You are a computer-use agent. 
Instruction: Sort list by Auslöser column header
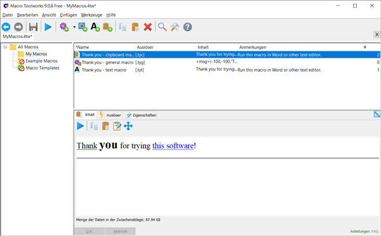tap(165, 47)
